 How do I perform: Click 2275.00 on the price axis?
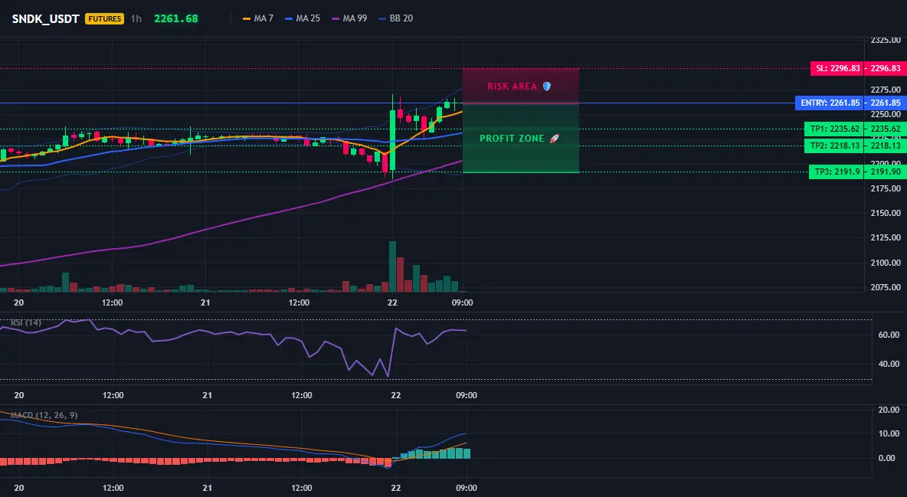click(886, 90)
